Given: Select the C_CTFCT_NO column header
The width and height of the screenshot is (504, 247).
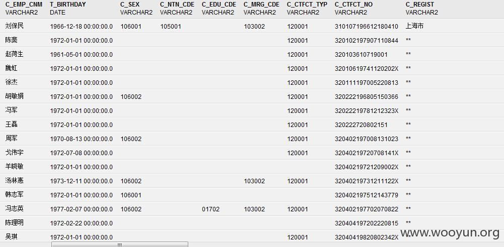Looking at the screenshot, I should point(353,5).
